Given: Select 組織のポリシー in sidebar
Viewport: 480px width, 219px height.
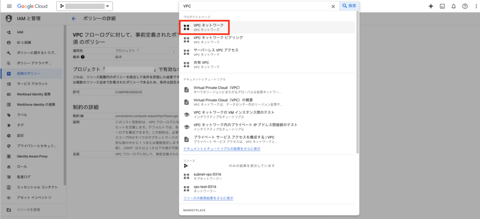Looking at the screenshot, I should click(x=32, y=74).
